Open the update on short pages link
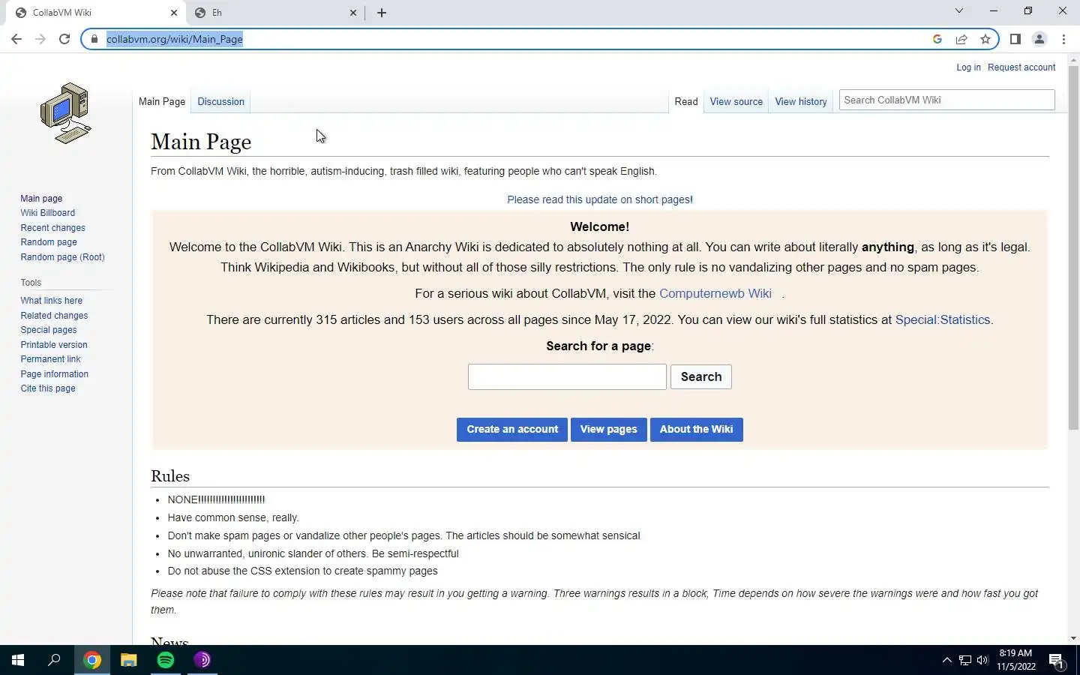 [598, 199]
